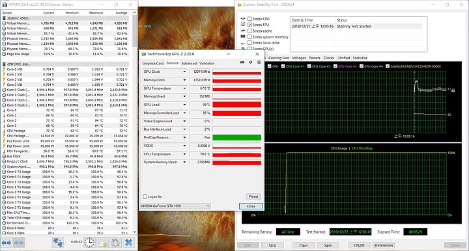This screenshot has width=469, height=251.
Task: Open HWiNFO network remote monitoring icon
Action: click(58, 243)
